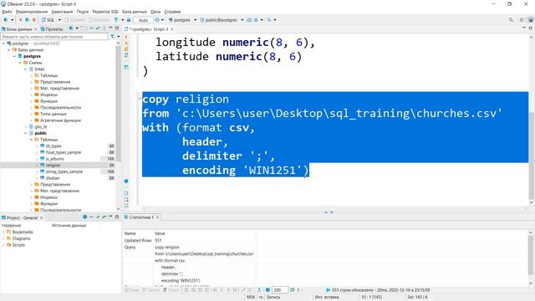The image size is (535, 301).
Task: Select the Агрегатные функции folder
Action: (x=60, y=120)
